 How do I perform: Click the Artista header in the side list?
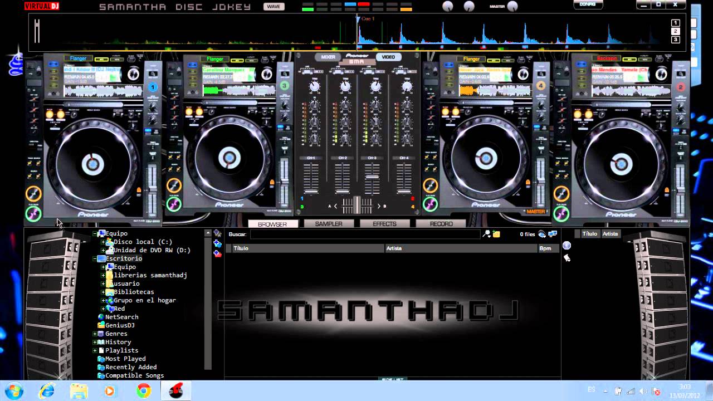611,234
